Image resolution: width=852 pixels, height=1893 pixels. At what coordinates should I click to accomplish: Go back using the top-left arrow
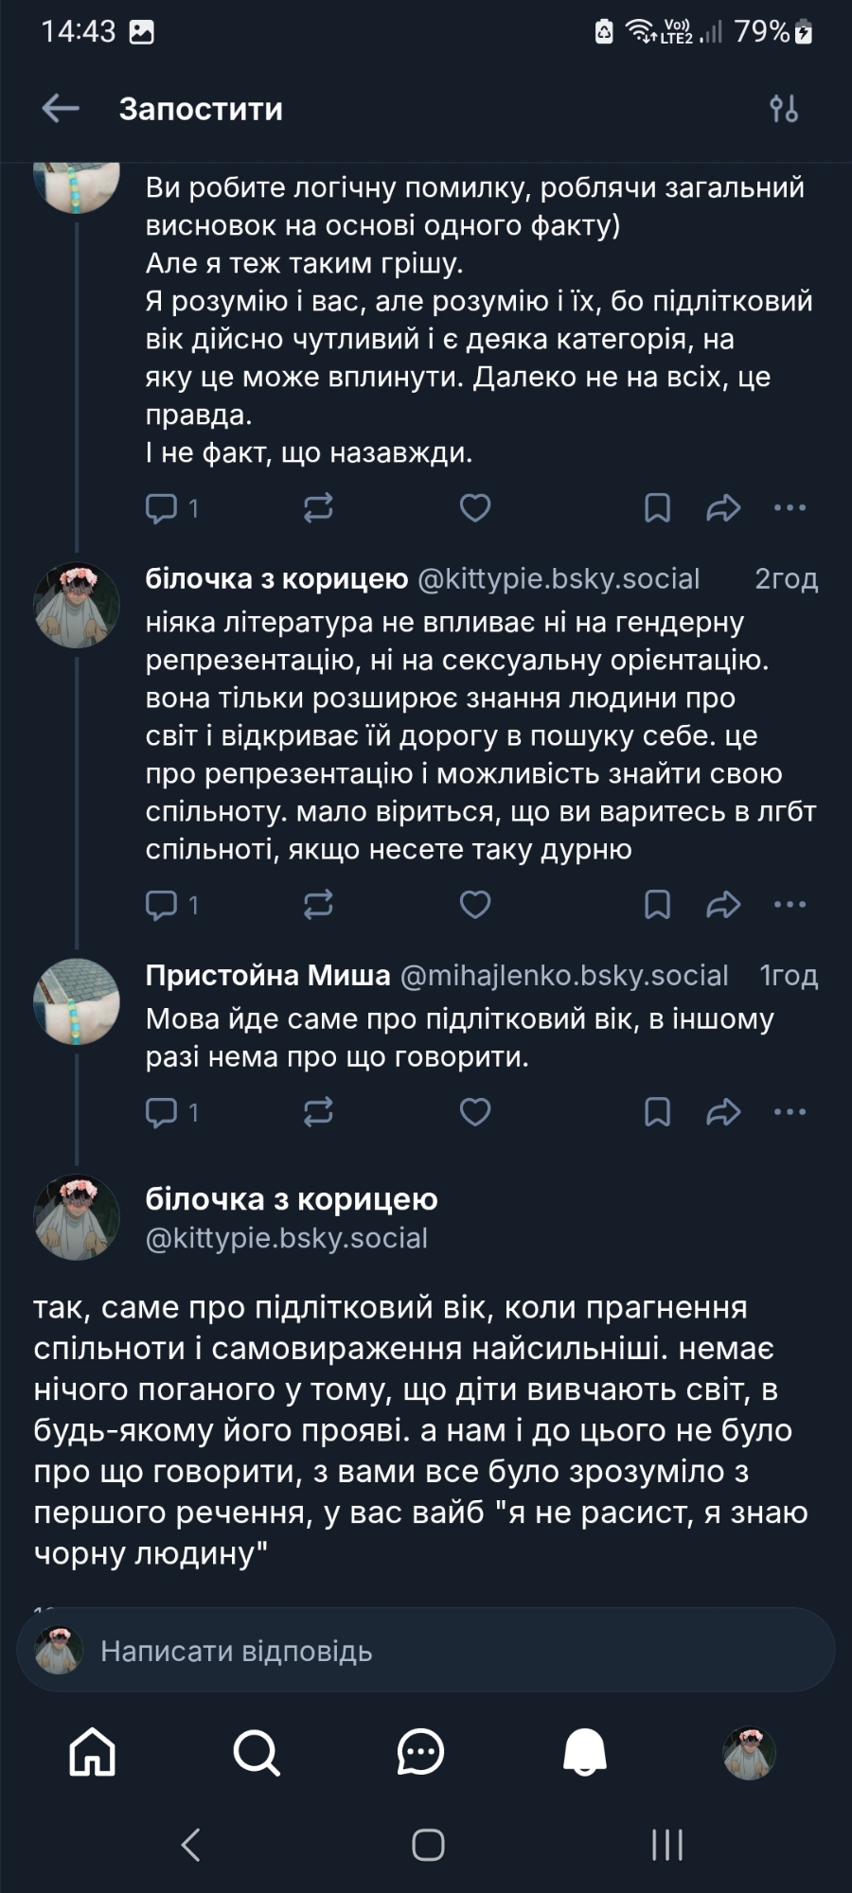click(61, 109)
